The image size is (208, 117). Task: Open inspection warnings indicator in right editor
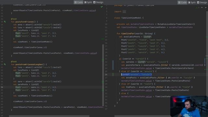tap(197, 8)
